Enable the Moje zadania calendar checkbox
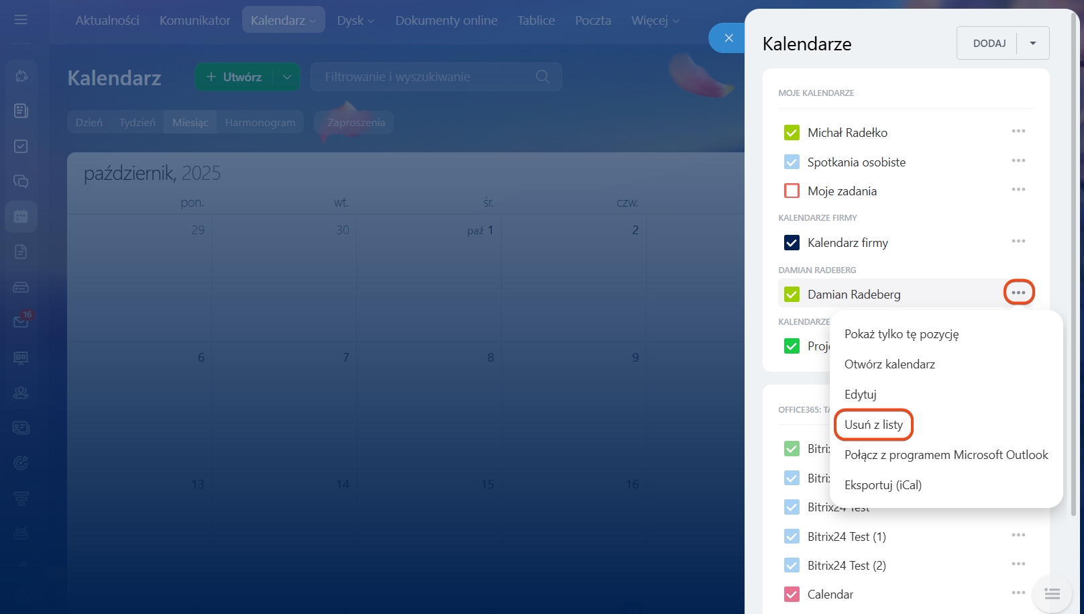This screenshot has height=614, width=1084. (792, 191)
